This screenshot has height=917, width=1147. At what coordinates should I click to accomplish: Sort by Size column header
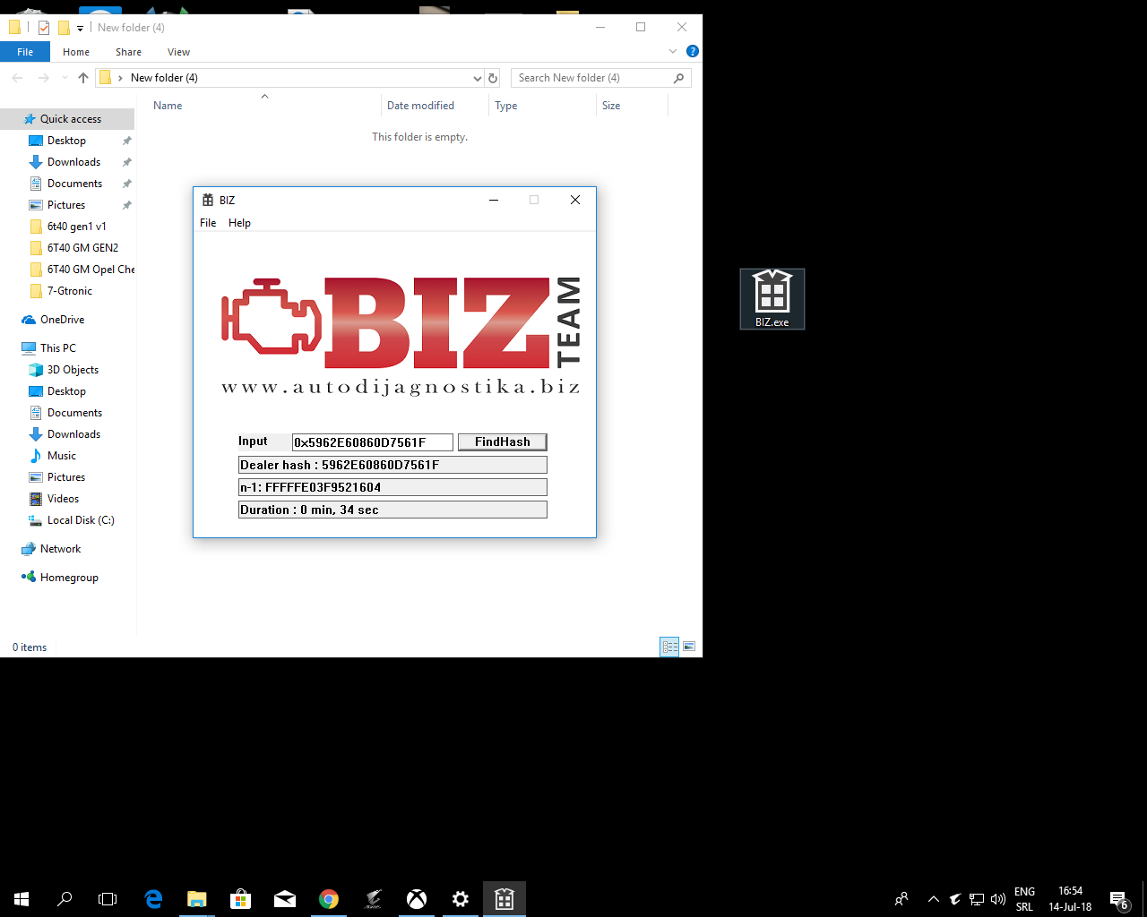click(611, 106)
